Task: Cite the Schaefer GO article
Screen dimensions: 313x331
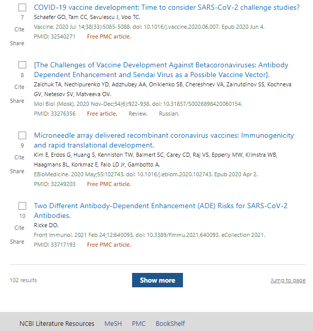Action: (19, 29)
